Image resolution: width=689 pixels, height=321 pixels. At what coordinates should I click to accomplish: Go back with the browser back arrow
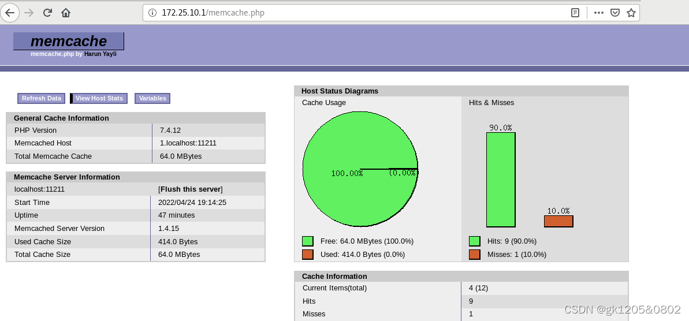pyautogui.click(x=10, y=12)
